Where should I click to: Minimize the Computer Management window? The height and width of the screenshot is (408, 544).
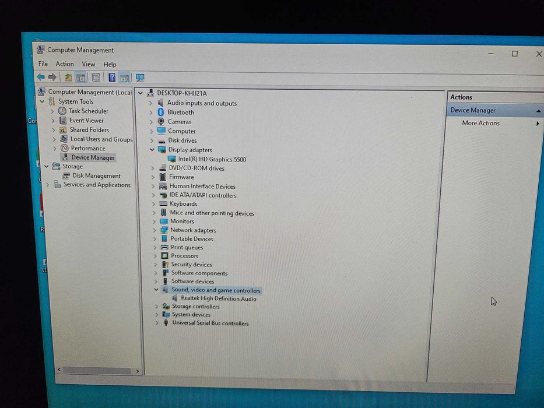point(490,53)
